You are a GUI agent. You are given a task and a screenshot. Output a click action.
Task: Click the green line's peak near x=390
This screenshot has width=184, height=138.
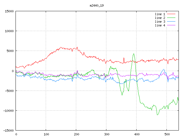pyautogui.click(x=134, y=54)
